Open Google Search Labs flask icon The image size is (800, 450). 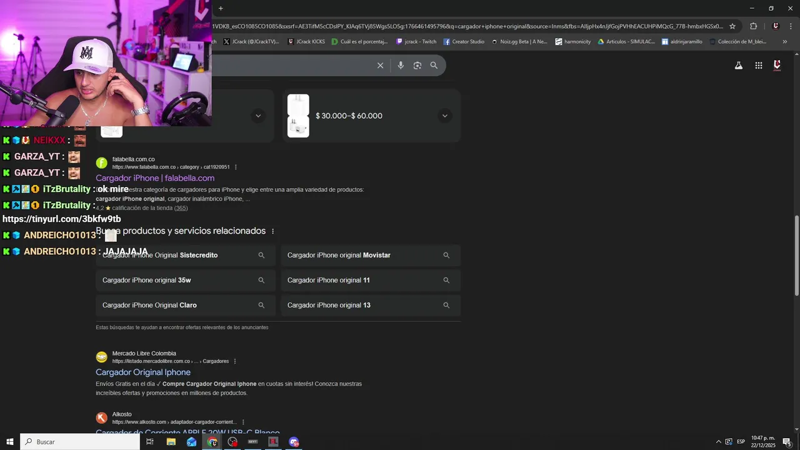coord(739,66)
